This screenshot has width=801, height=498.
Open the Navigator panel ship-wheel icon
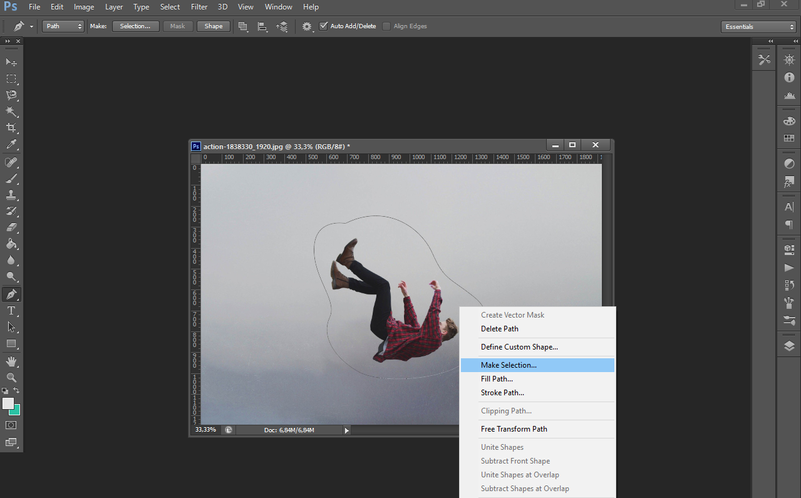pos(789,60)
